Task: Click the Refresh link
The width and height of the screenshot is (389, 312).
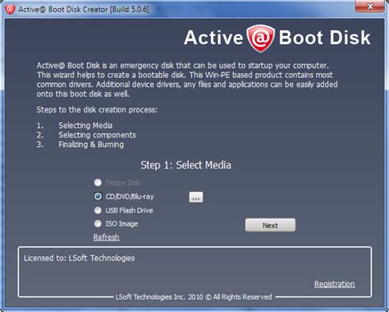Action: point(106,237)
